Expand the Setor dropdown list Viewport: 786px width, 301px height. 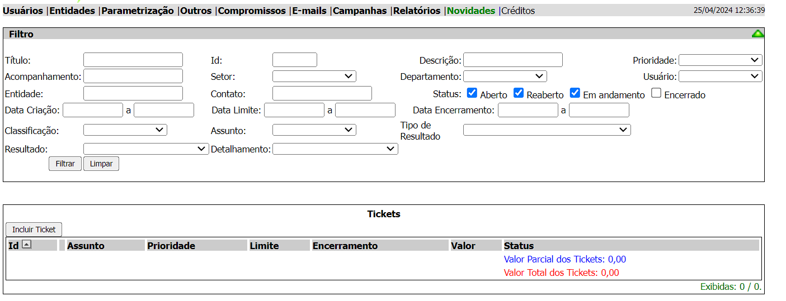314,77
